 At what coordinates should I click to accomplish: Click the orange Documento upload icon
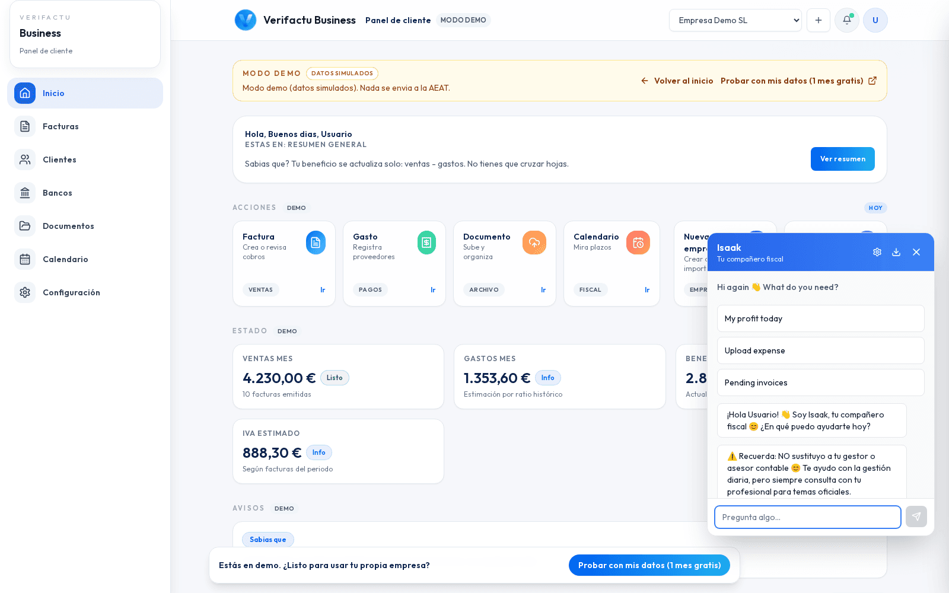[534, 243]
